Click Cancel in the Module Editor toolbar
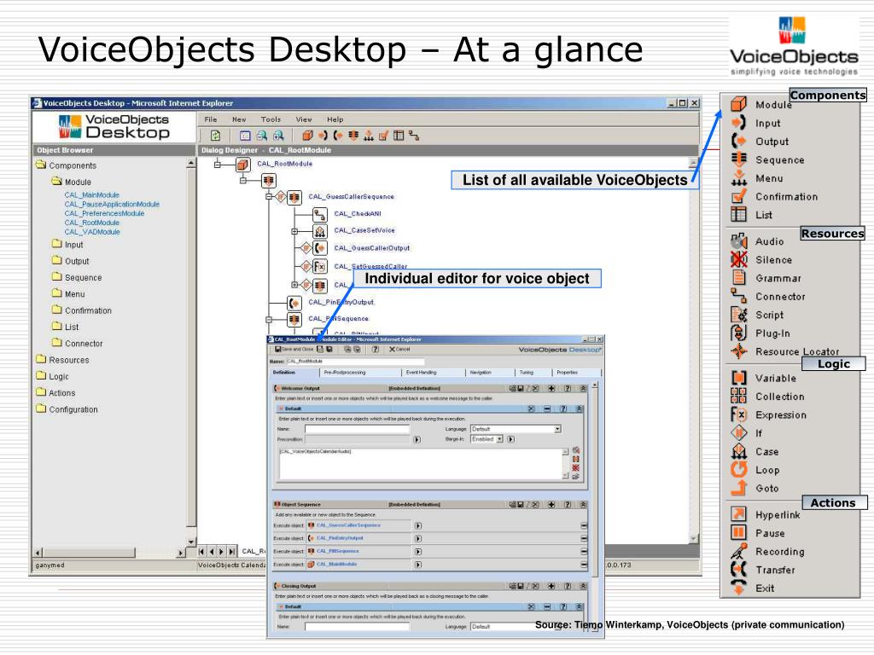This screenshot has height=655, width=874. [399, 349]
